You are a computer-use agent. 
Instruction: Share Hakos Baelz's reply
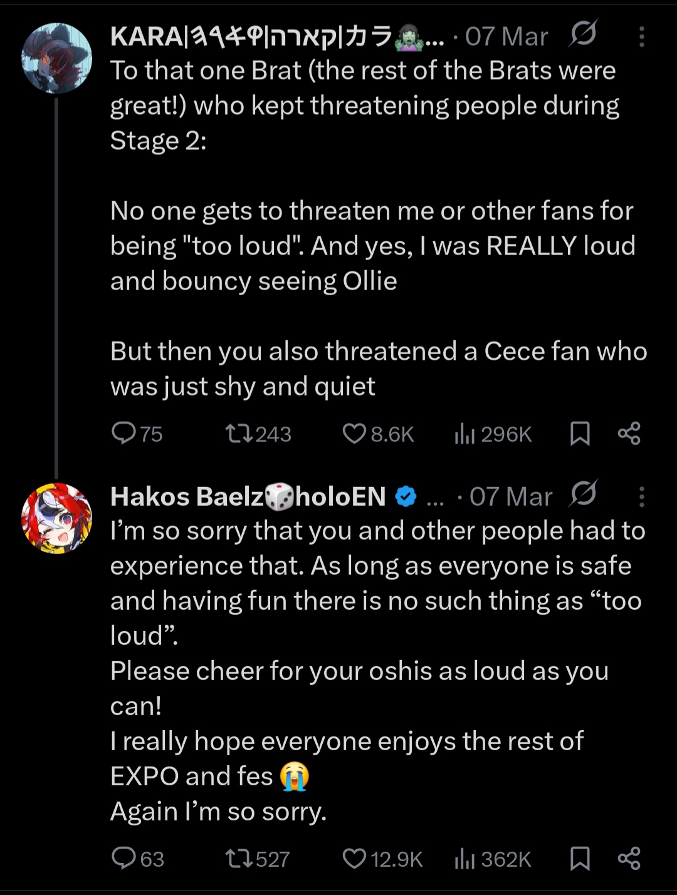(x=629, y=858)
